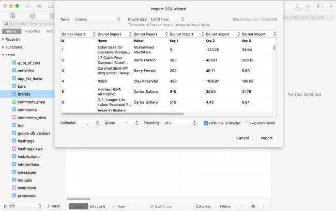Select the app_for_leave table
Image resolution: width=336 pixels, height=211 pixels.
tap(30, 78)
